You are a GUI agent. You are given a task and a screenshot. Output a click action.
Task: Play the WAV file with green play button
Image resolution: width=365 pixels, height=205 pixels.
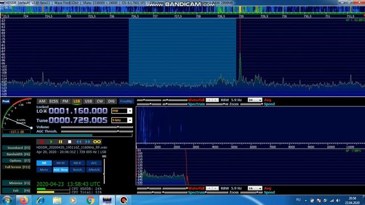(x=51, y=142)
